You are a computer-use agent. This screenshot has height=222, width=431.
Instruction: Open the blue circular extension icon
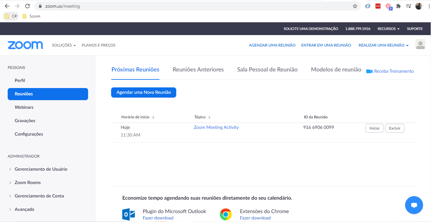click(x=368, y=6)
